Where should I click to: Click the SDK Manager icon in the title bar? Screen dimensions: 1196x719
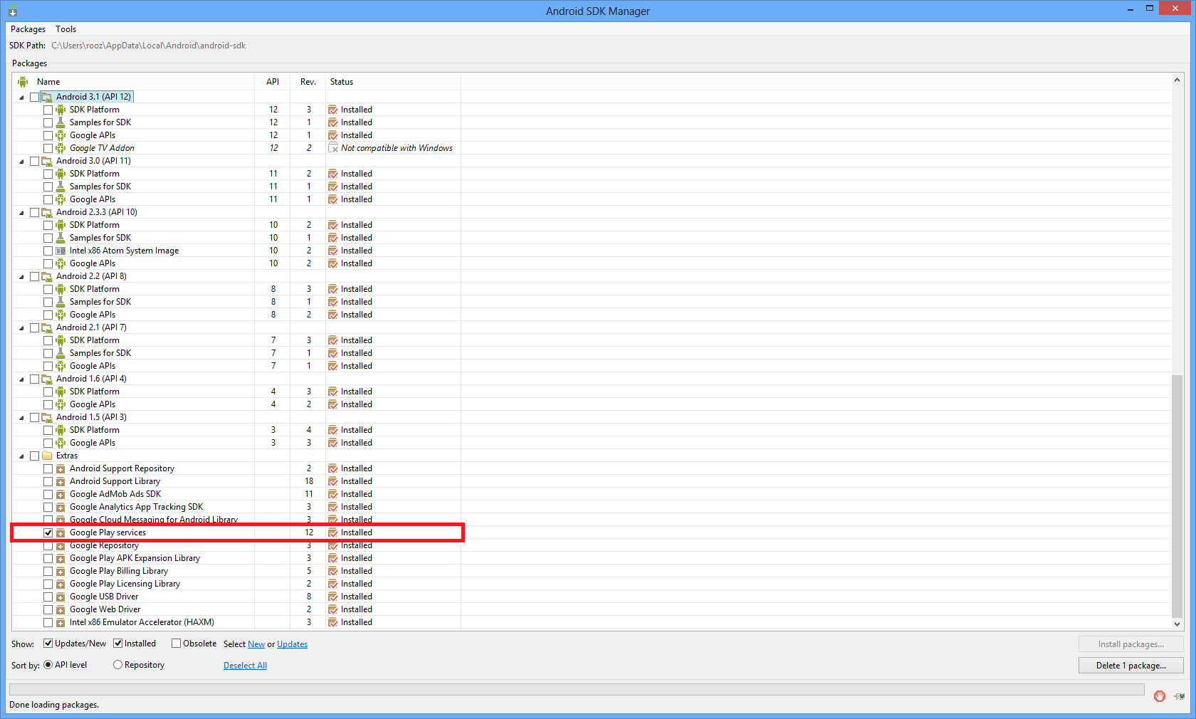point(13,11)
